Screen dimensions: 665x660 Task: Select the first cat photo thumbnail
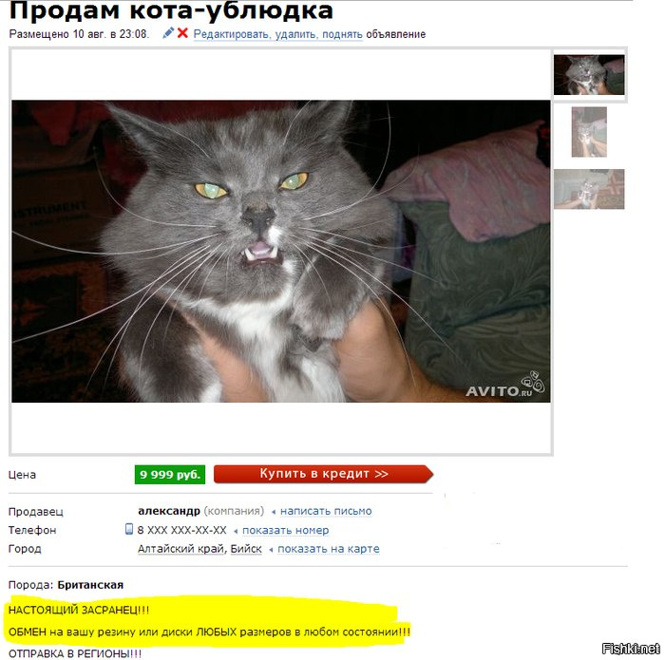(589, 75)
